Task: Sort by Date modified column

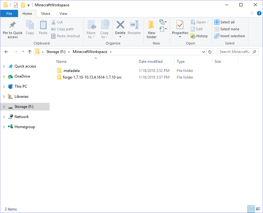Action: (x=150, y=62)
